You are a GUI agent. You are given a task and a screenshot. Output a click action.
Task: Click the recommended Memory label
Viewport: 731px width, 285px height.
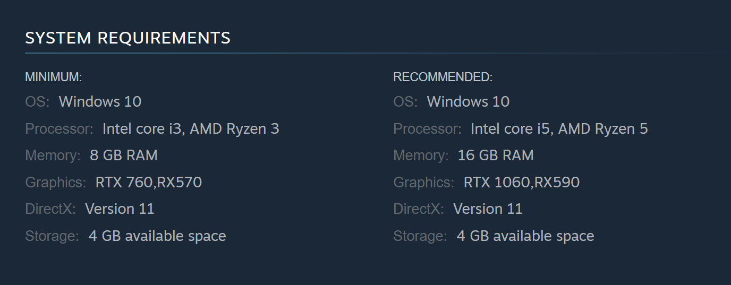click(x=421, y=156)
